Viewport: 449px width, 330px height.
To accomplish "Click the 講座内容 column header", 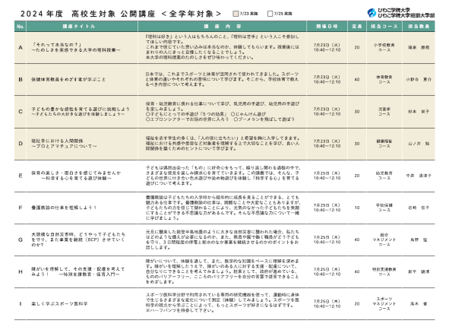I will tap(222, 27).
